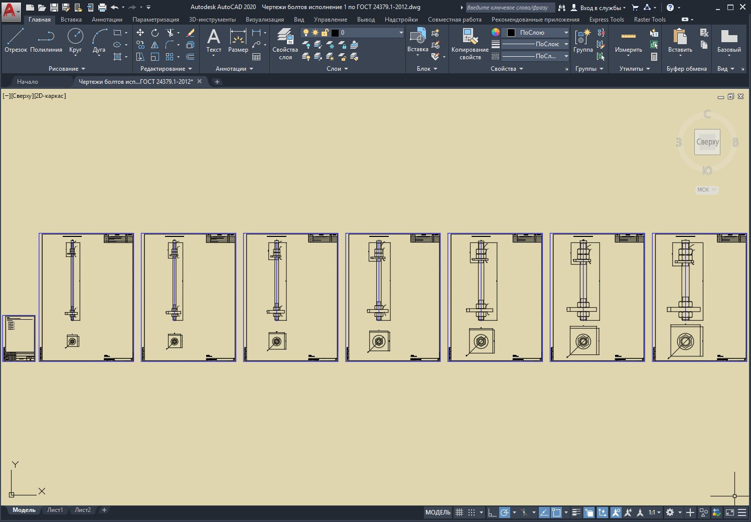
Task: Open Свойства слоя layer properties
Action: pyautogui.click(x=285, y=44)
